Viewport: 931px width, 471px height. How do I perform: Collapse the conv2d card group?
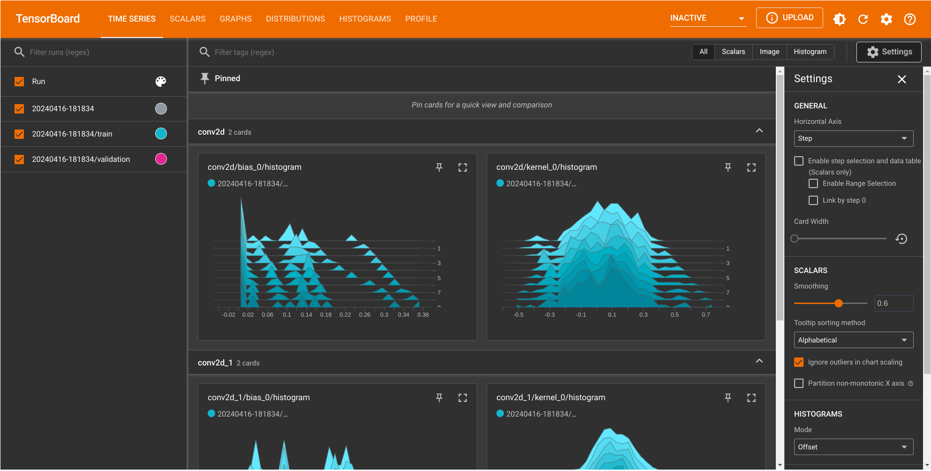(759, 131)
